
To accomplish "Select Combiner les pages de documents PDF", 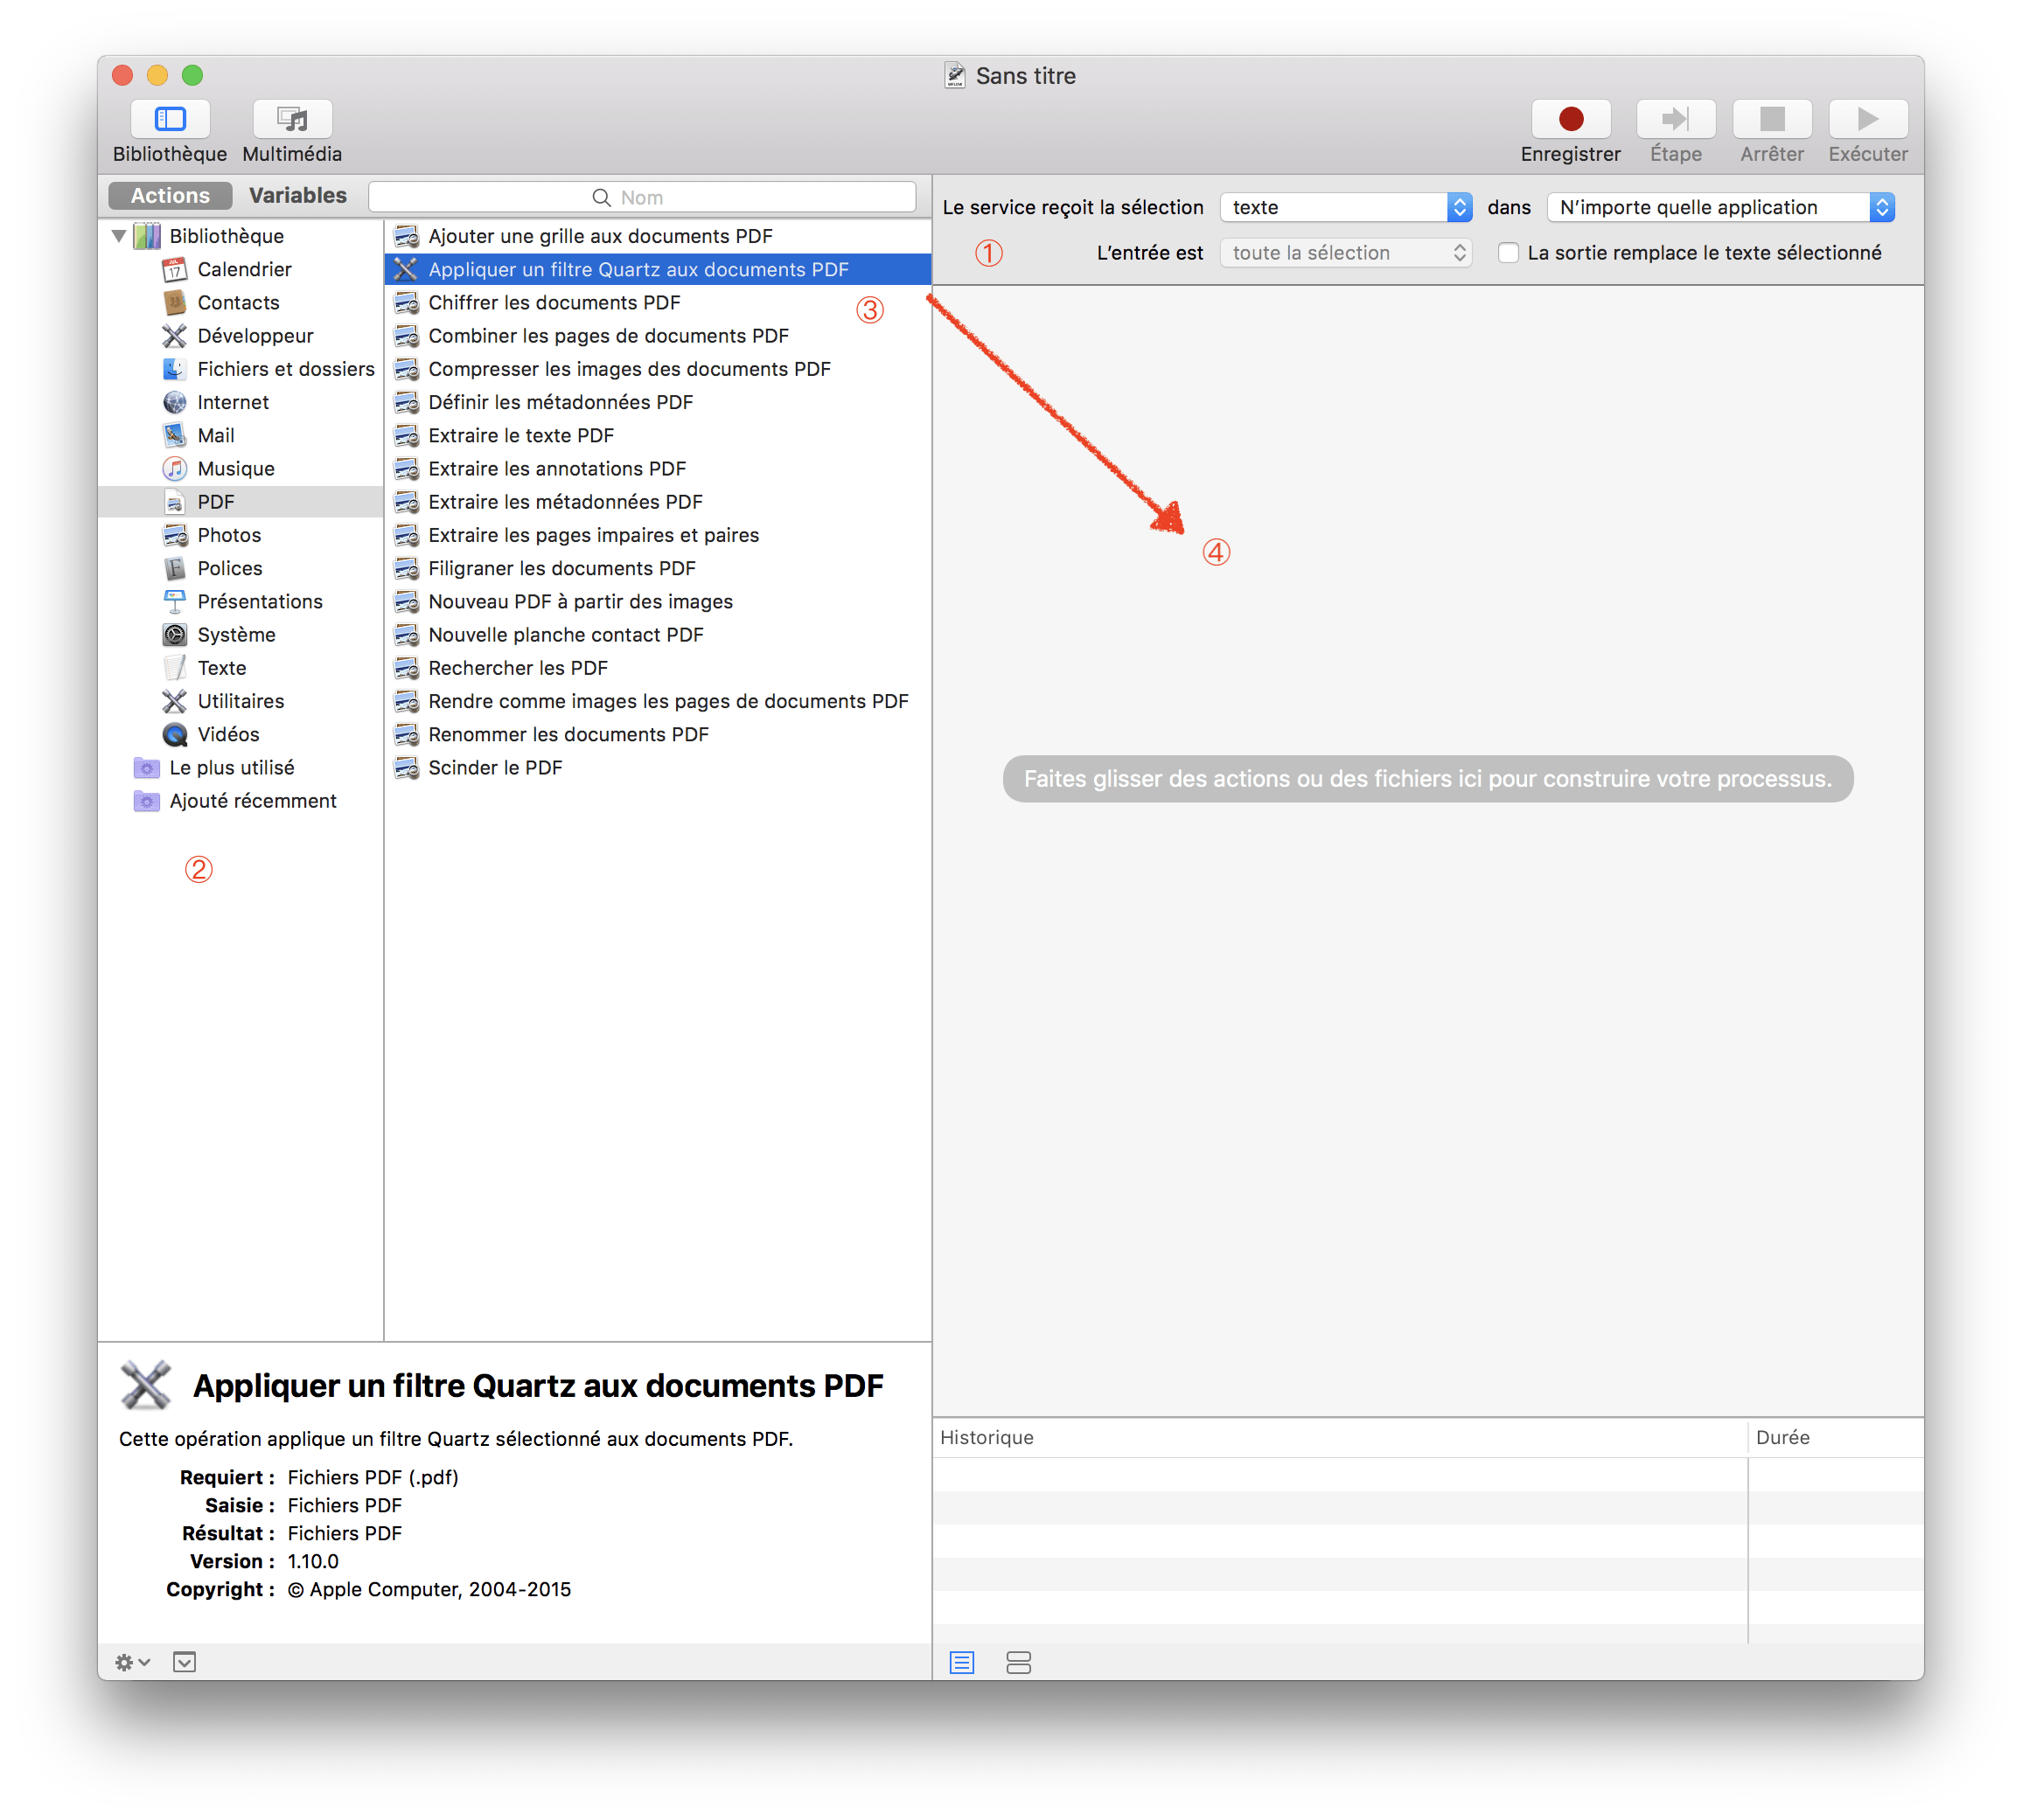I will 658,335.
